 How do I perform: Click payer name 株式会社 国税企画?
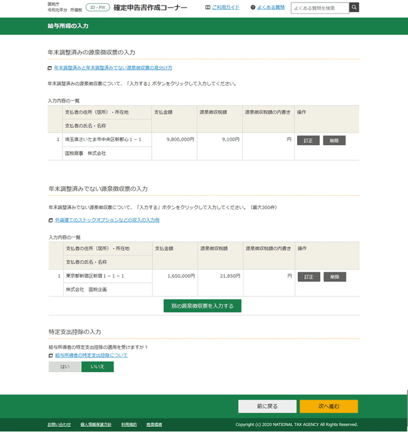[86, 289]
